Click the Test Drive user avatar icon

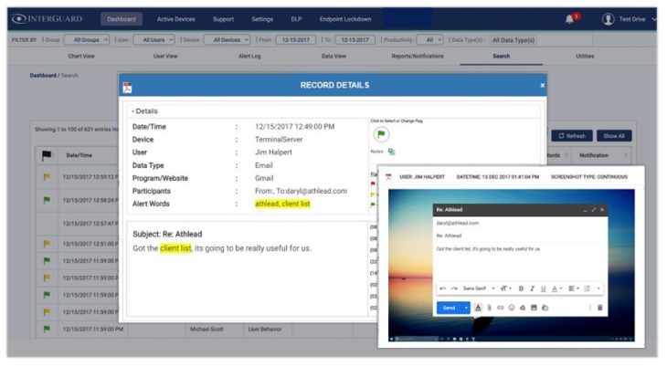click(x=608, y=18)
